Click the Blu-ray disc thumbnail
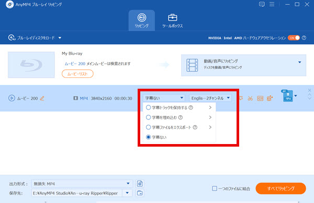 point(31,65)
